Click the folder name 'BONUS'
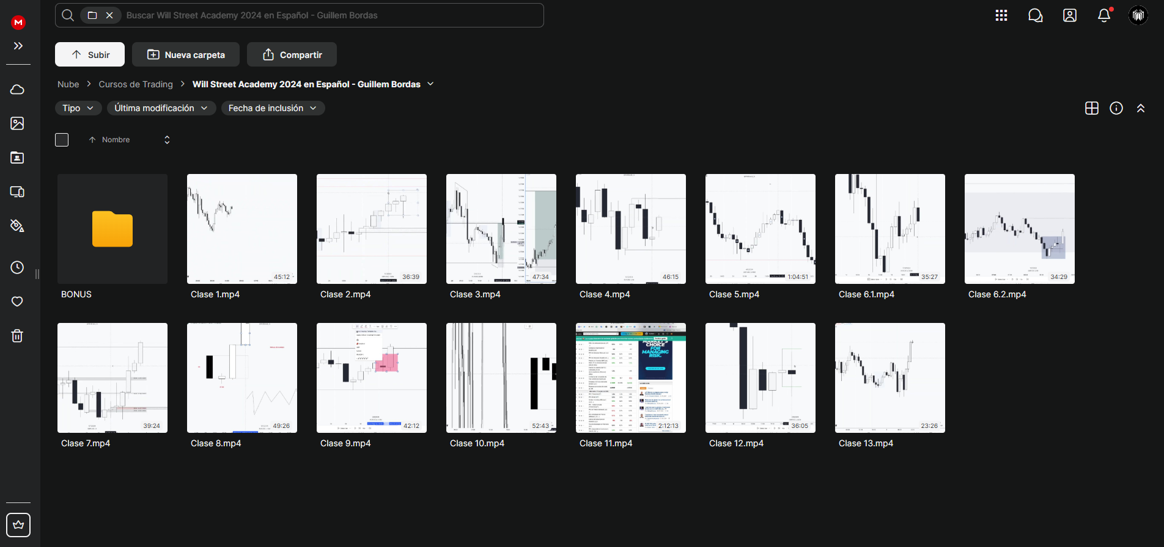Image resolution: width=1164 pixels, height=547 pixels. [x=76, y=294]
